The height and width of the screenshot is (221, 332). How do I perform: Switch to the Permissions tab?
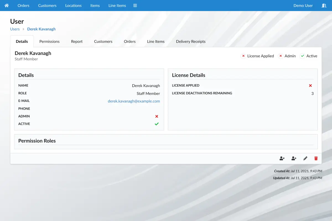tap(50, 41)
